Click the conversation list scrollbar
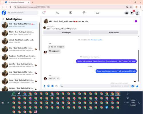Viewport: 143px width, 114px height. coord(39,36)
